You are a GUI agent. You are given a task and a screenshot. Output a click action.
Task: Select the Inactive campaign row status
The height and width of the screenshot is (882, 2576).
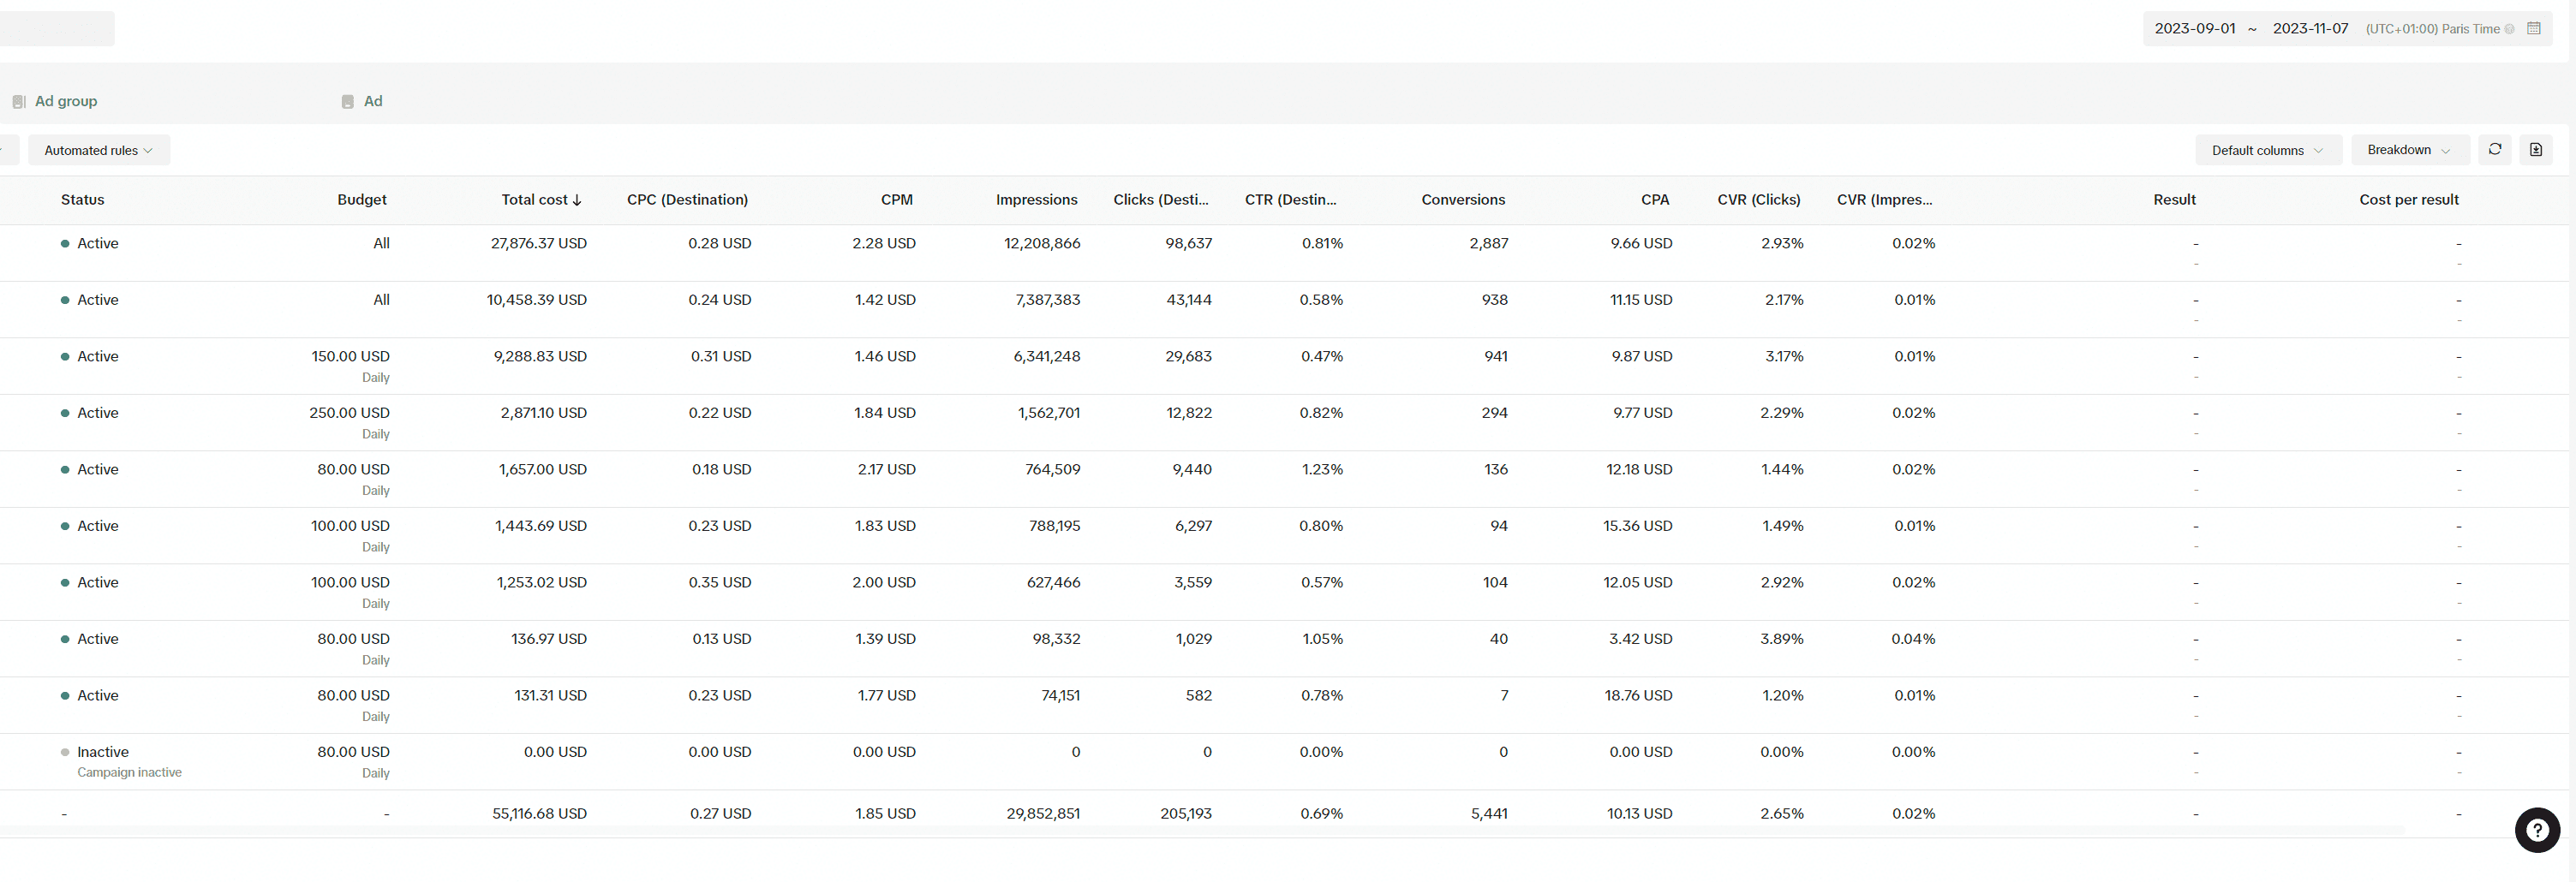(x=103, y=752)
